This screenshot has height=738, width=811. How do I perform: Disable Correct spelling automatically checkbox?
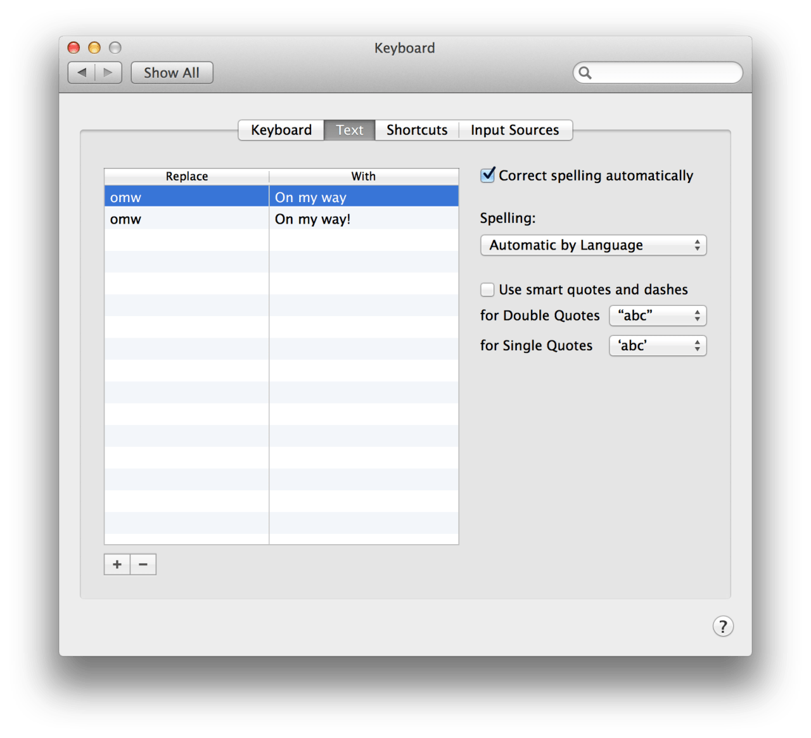click(488, 175)
